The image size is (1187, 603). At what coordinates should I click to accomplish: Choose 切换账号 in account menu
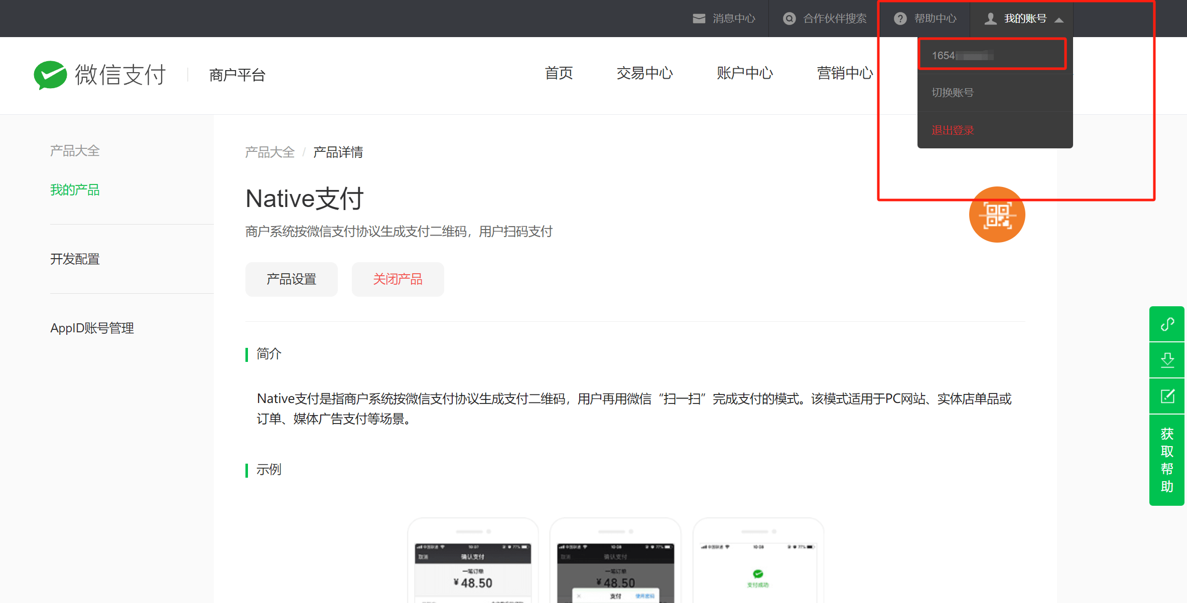995,93
